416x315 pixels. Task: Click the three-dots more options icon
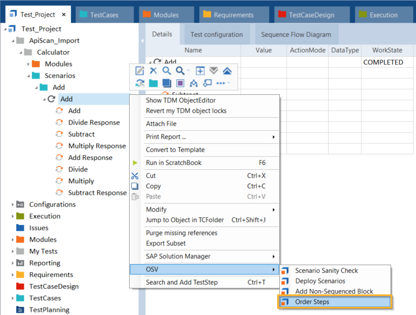point(221,83)
